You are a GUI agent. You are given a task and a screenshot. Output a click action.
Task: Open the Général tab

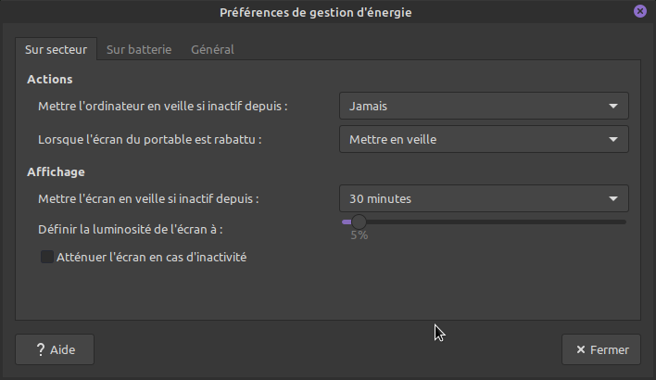coord(212,50)
